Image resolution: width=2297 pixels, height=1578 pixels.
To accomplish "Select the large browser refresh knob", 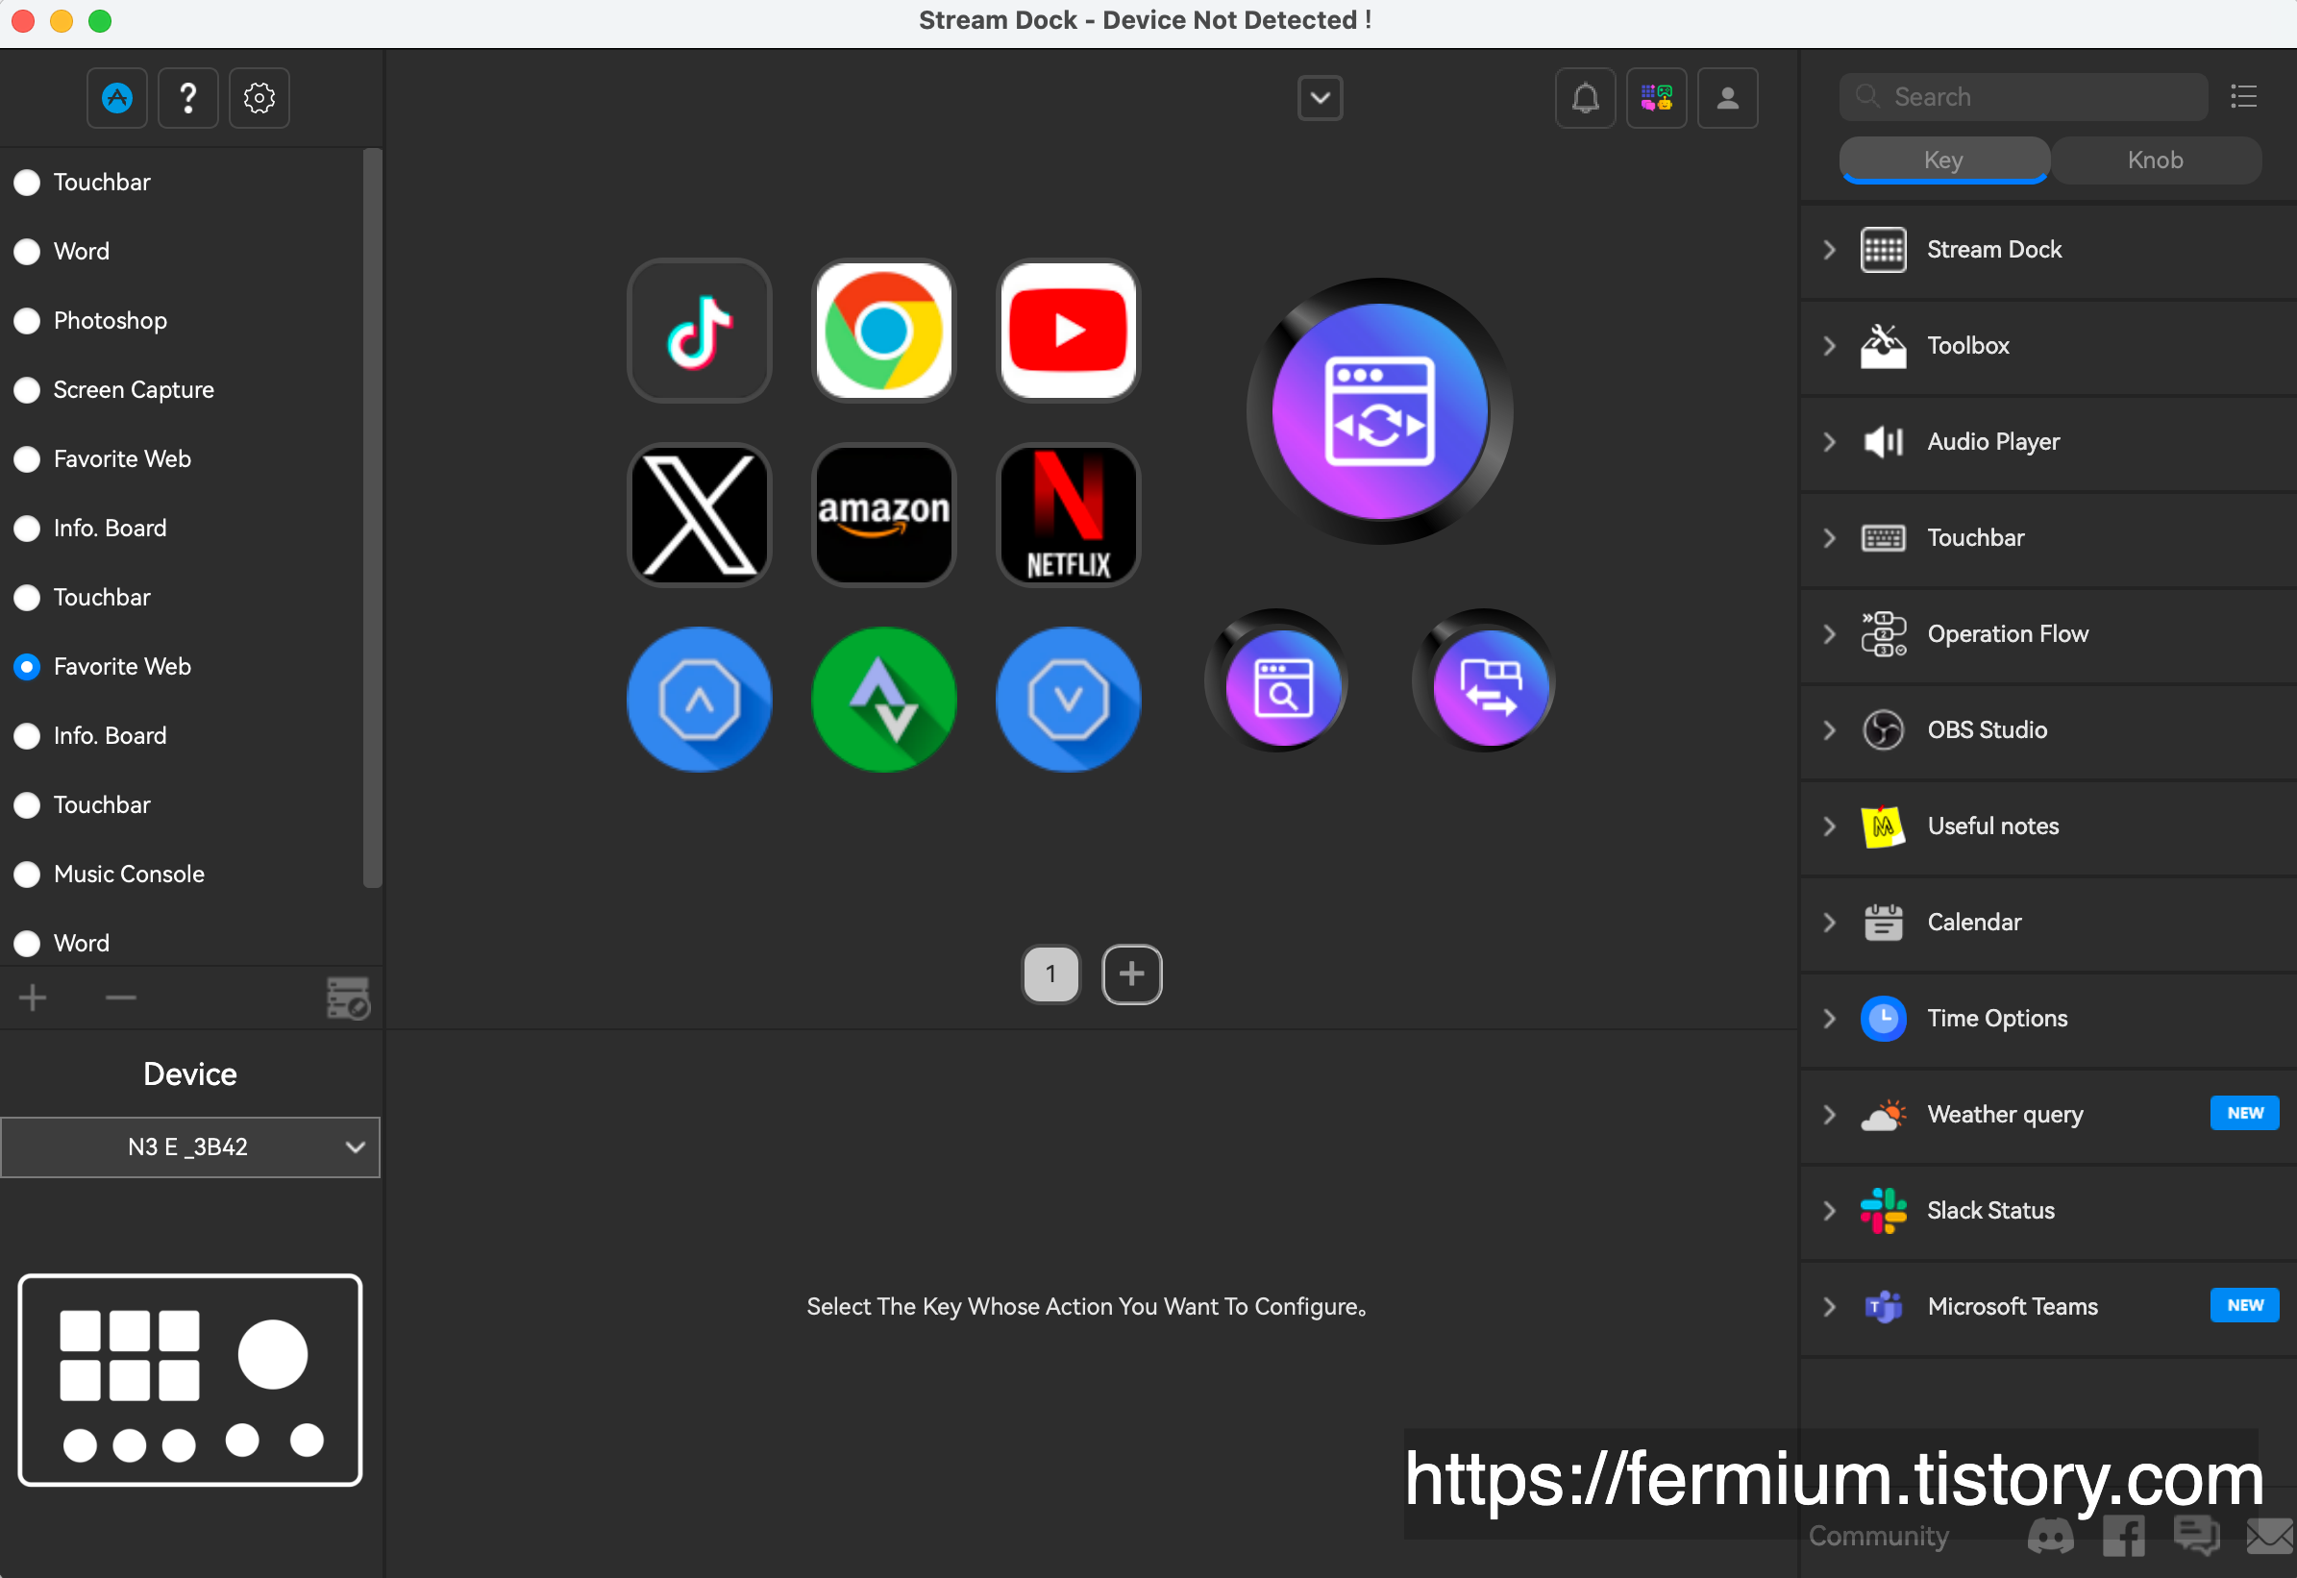I will (1379, 411).
